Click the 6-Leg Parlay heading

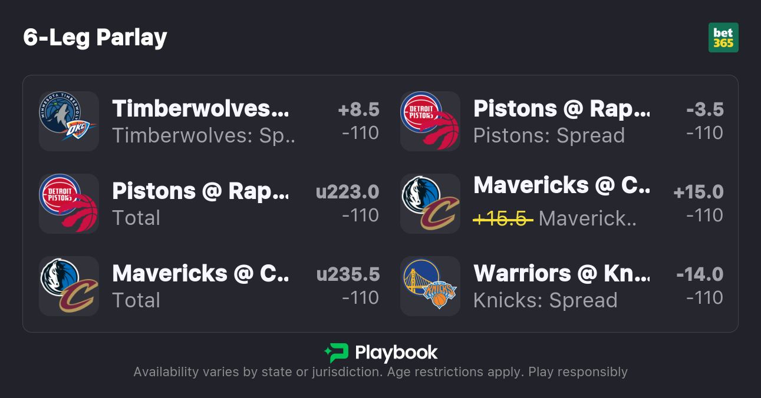(x=95, y=38)
